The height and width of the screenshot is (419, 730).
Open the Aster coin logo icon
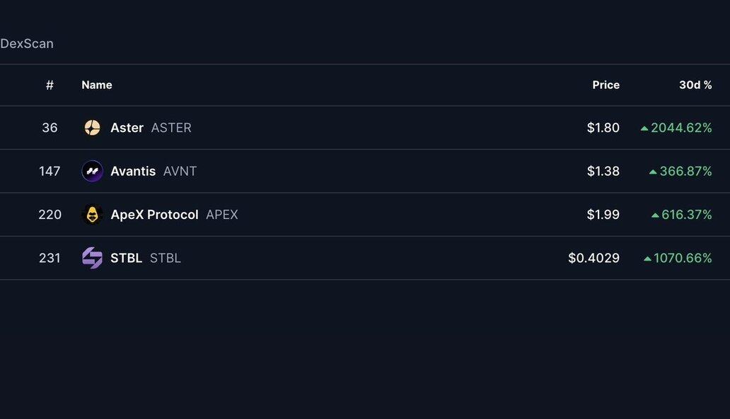point(92,127)
